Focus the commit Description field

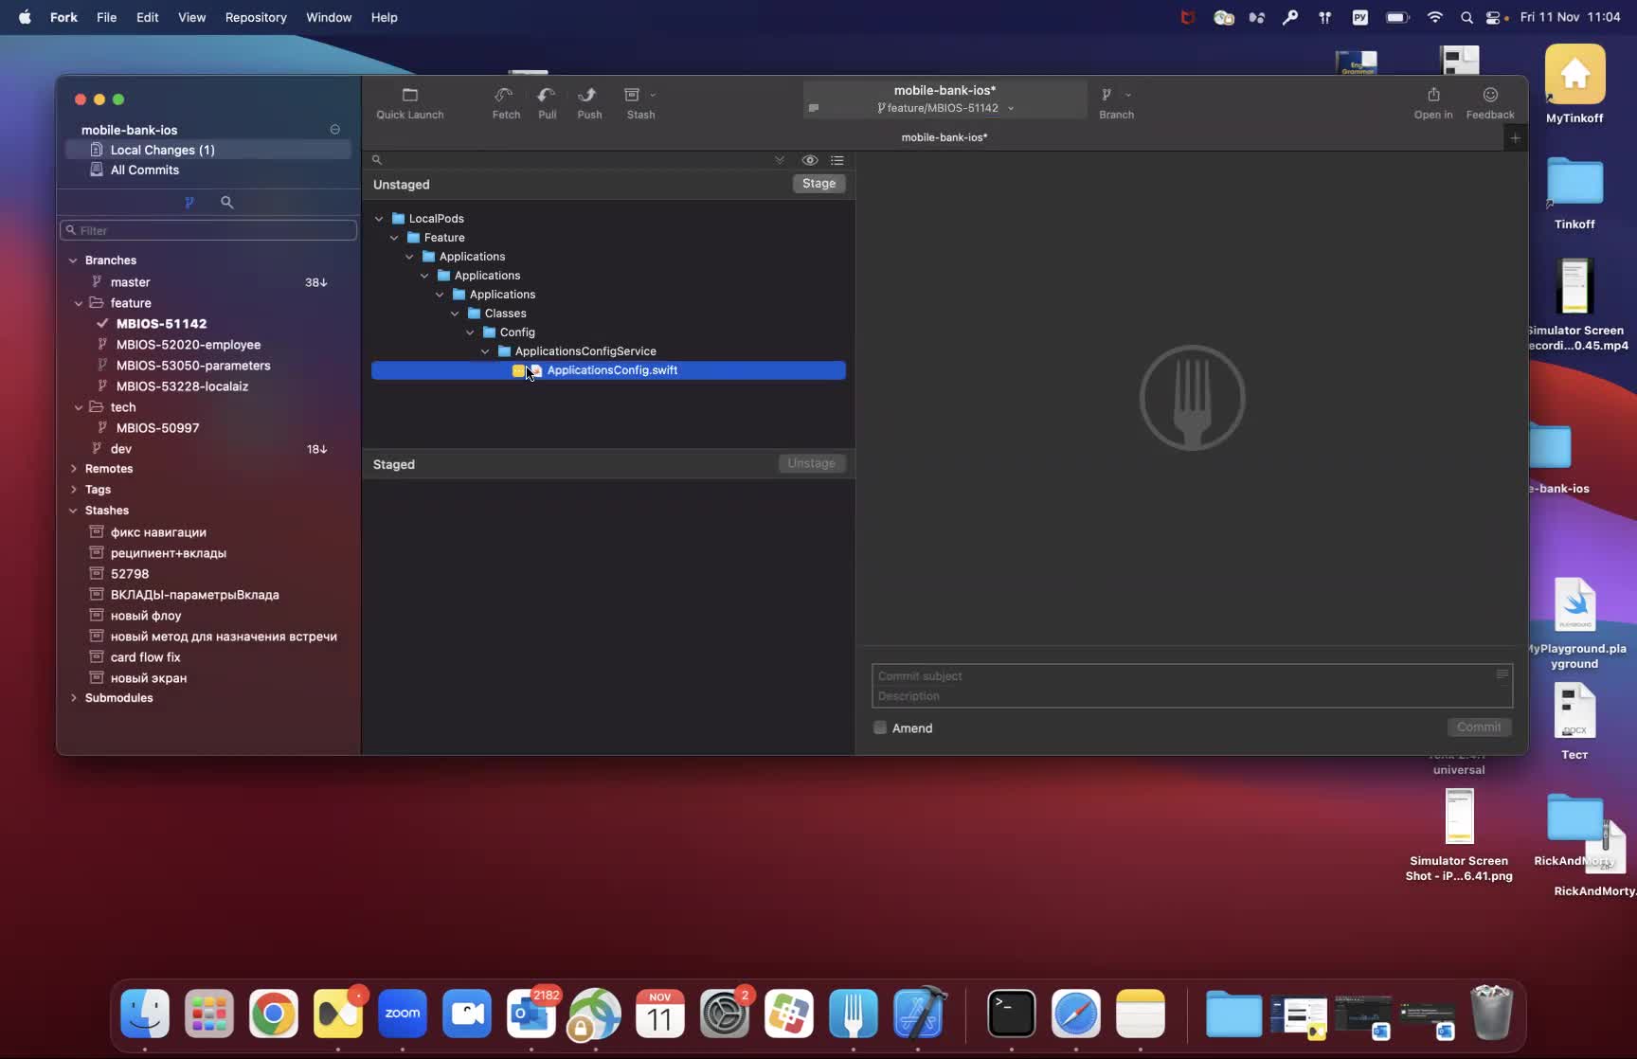1192,696
